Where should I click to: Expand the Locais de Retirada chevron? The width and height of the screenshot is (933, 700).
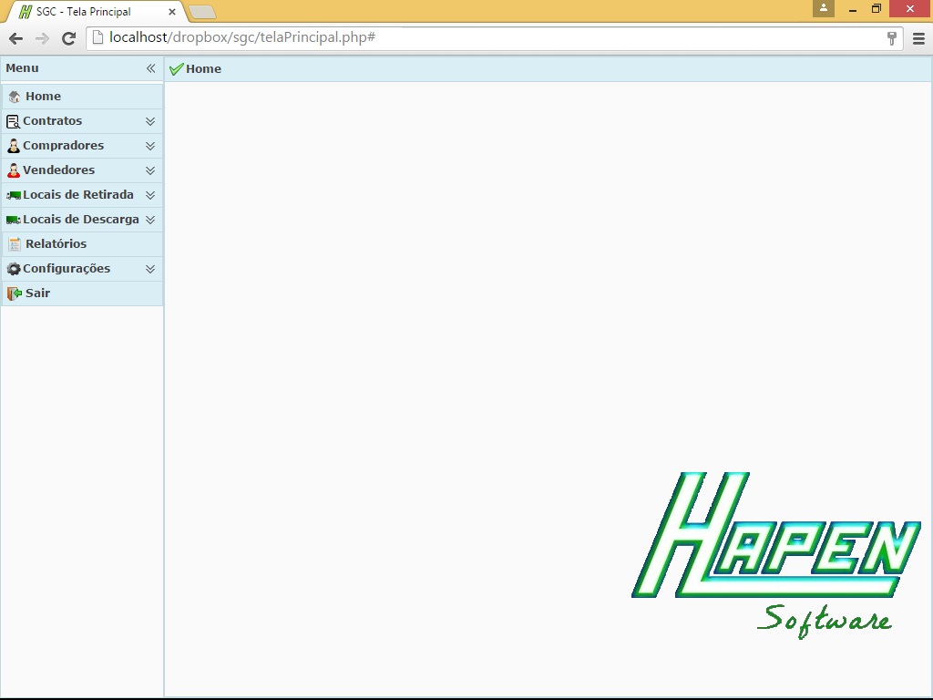(x=150, y=195)
